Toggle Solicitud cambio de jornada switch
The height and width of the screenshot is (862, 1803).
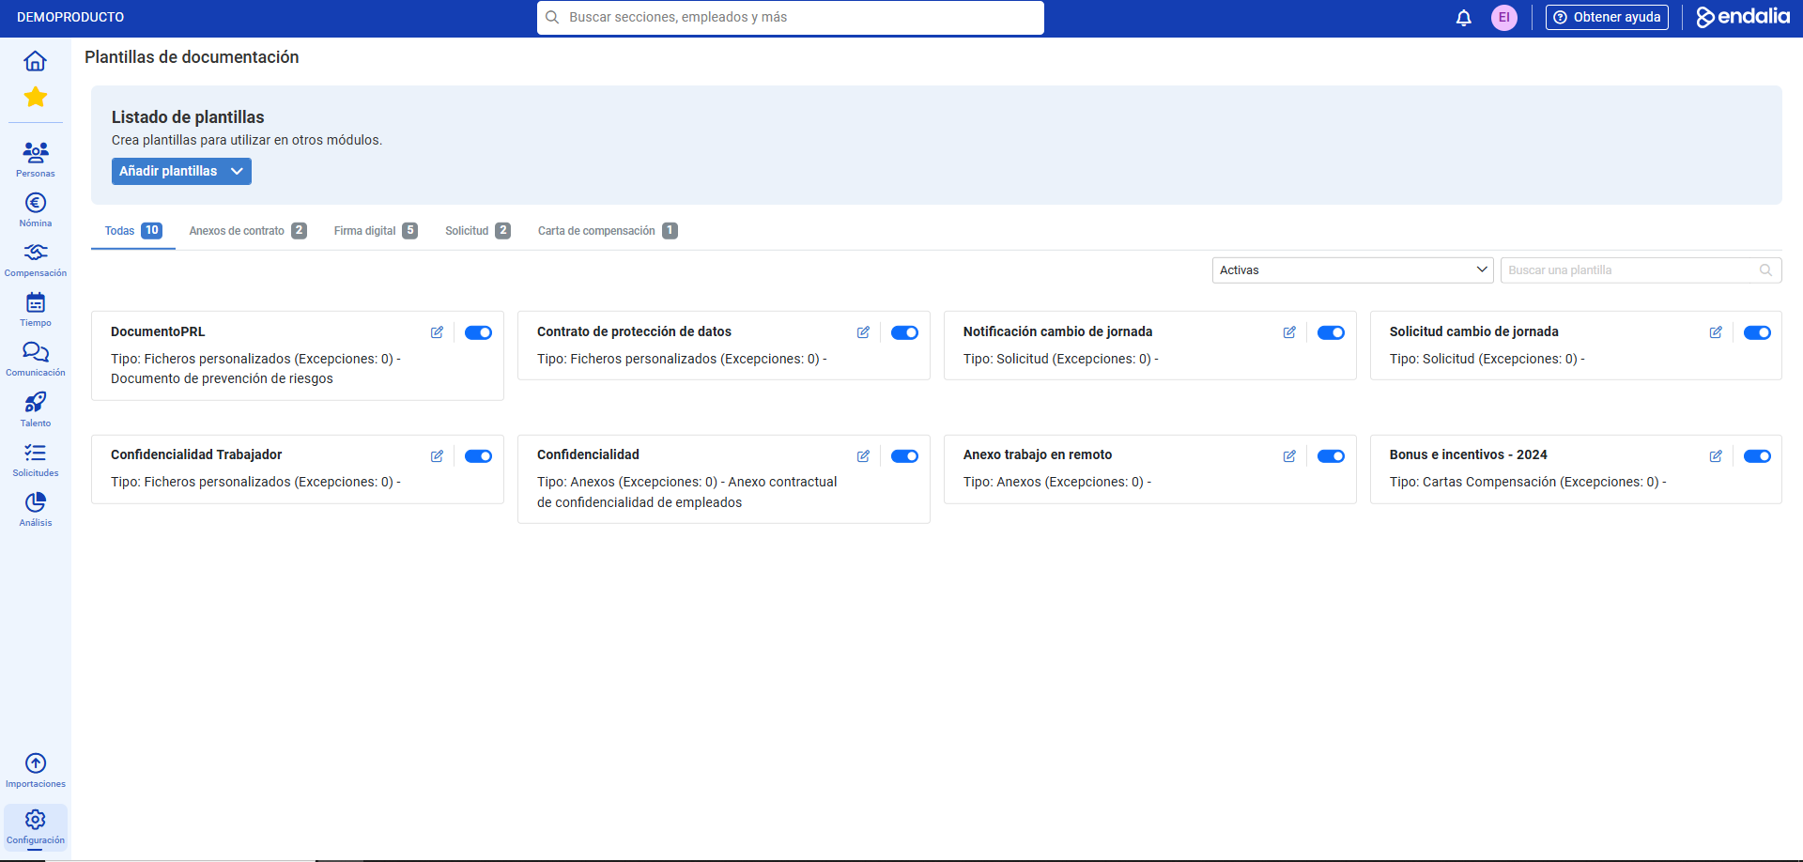(x=1757, y=332)
